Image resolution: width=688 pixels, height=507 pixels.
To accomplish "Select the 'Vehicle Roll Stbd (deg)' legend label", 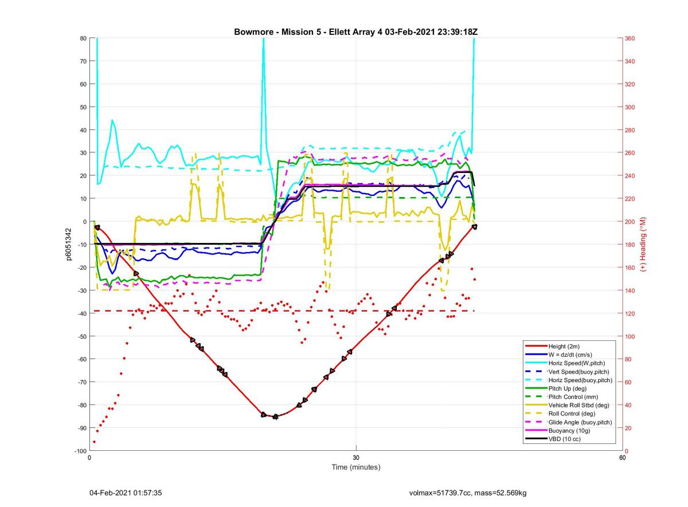I will click(579, 405).
